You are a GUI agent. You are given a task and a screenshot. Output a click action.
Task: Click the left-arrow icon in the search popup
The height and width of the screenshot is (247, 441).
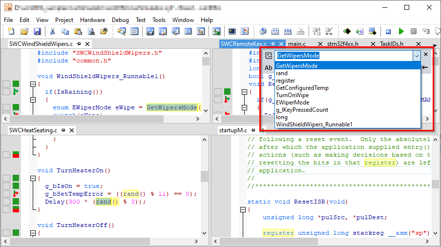tap(425, 67)
